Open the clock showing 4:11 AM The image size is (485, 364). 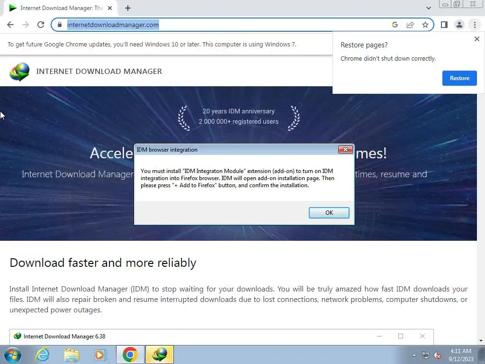tap(460, 355)
